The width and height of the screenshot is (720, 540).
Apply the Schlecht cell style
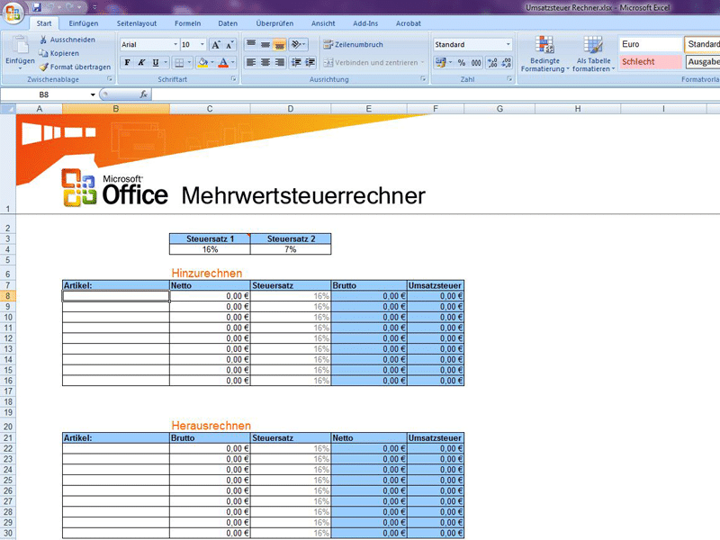pos(651,61)
